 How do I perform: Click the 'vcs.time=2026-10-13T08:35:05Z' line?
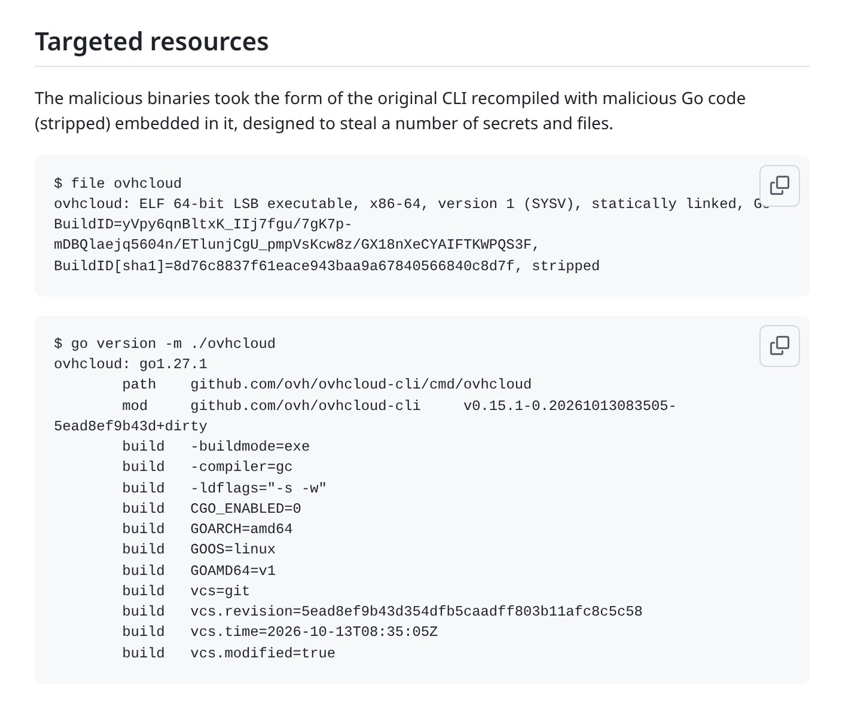[280, 631]
